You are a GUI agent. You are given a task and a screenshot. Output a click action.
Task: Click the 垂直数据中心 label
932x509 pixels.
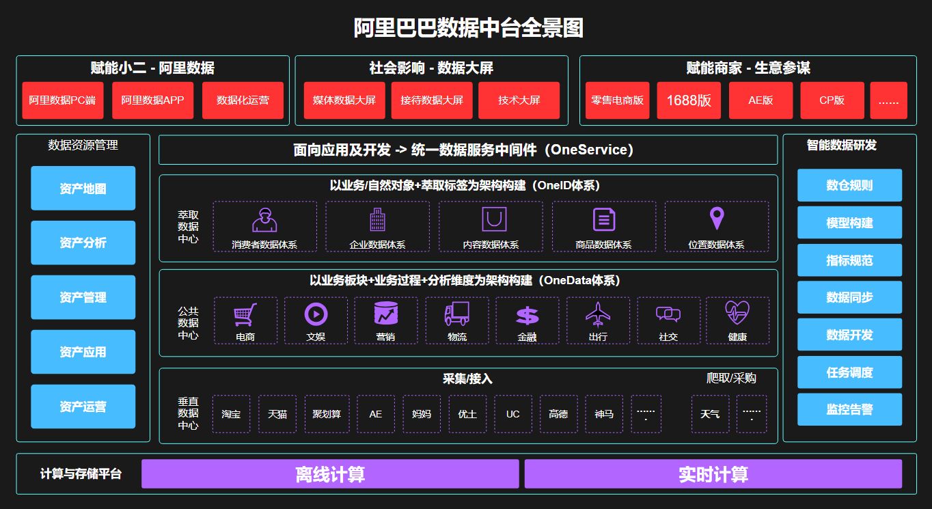point(188,413)
